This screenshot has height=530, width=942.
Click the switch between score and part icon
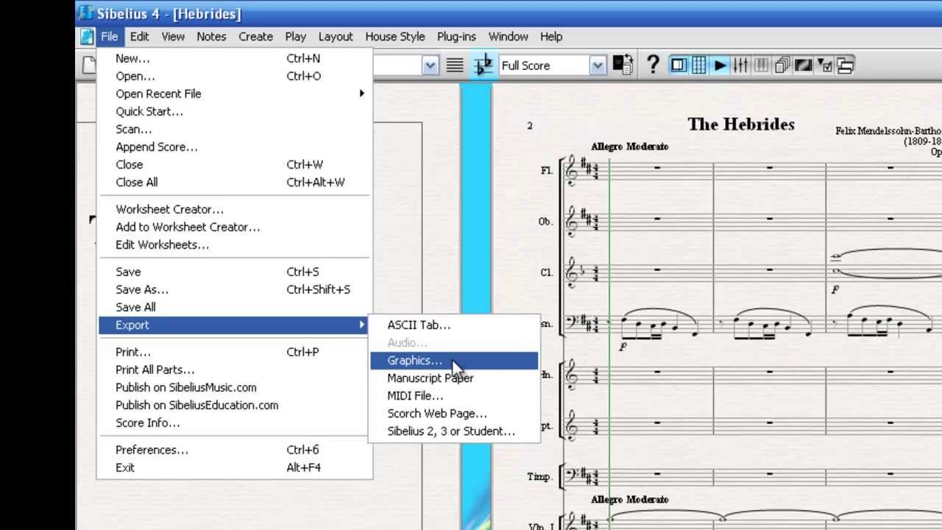click(623, 66)
